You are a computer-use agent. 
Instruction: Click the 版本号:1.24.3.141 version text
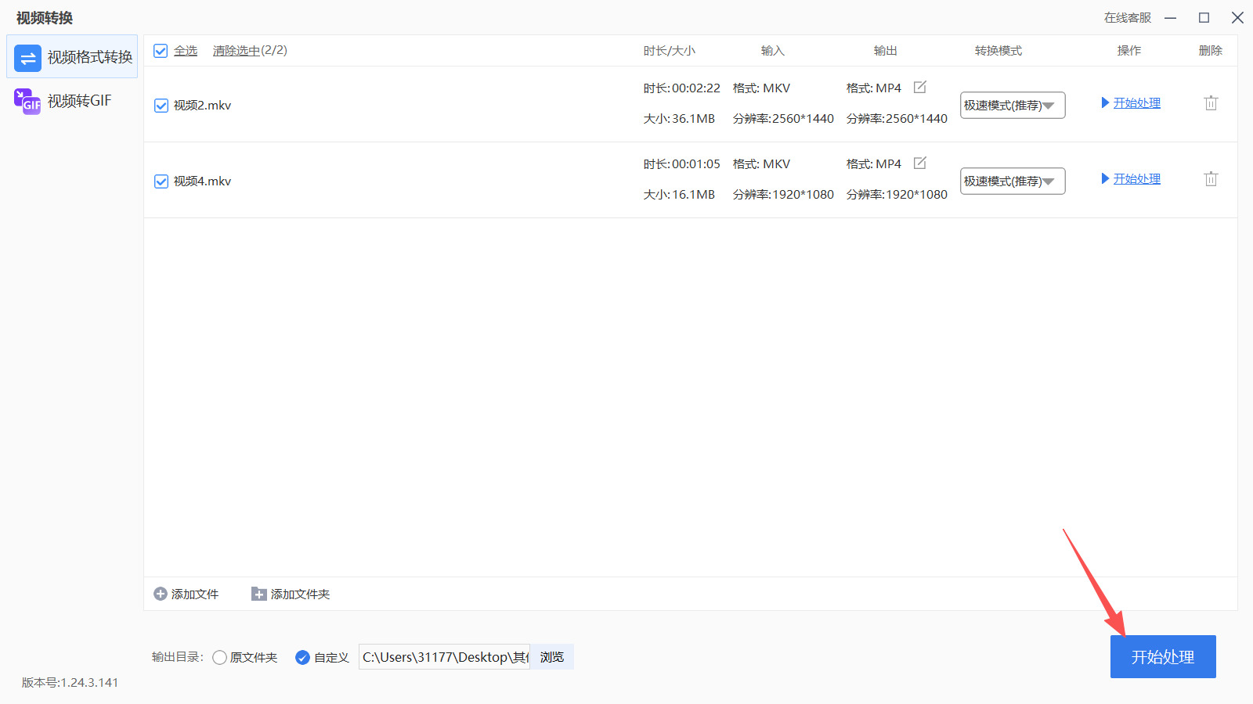tap(70, 683)
